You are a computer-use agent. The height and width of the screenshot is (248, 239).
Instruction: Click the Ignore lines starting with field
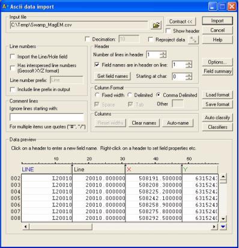pyautogui.click(x=47, y=117)
